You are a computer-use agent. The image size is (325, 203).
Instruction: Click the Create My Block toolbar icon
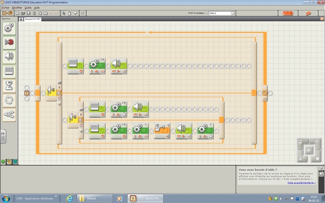coord(82,13)
